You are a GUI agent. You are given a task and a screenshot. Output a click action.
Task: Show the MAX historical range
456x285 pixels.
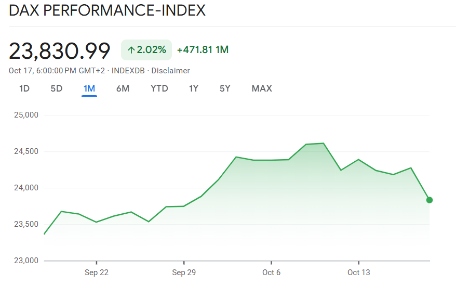[262, 88]
